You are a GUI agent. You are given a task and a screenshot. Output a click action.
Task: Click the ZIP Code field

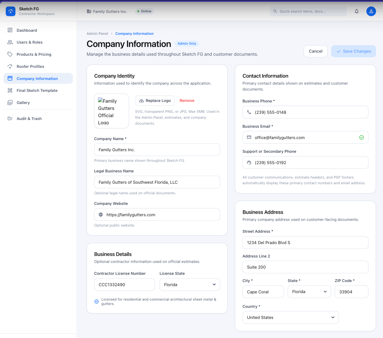pos(352,292)
